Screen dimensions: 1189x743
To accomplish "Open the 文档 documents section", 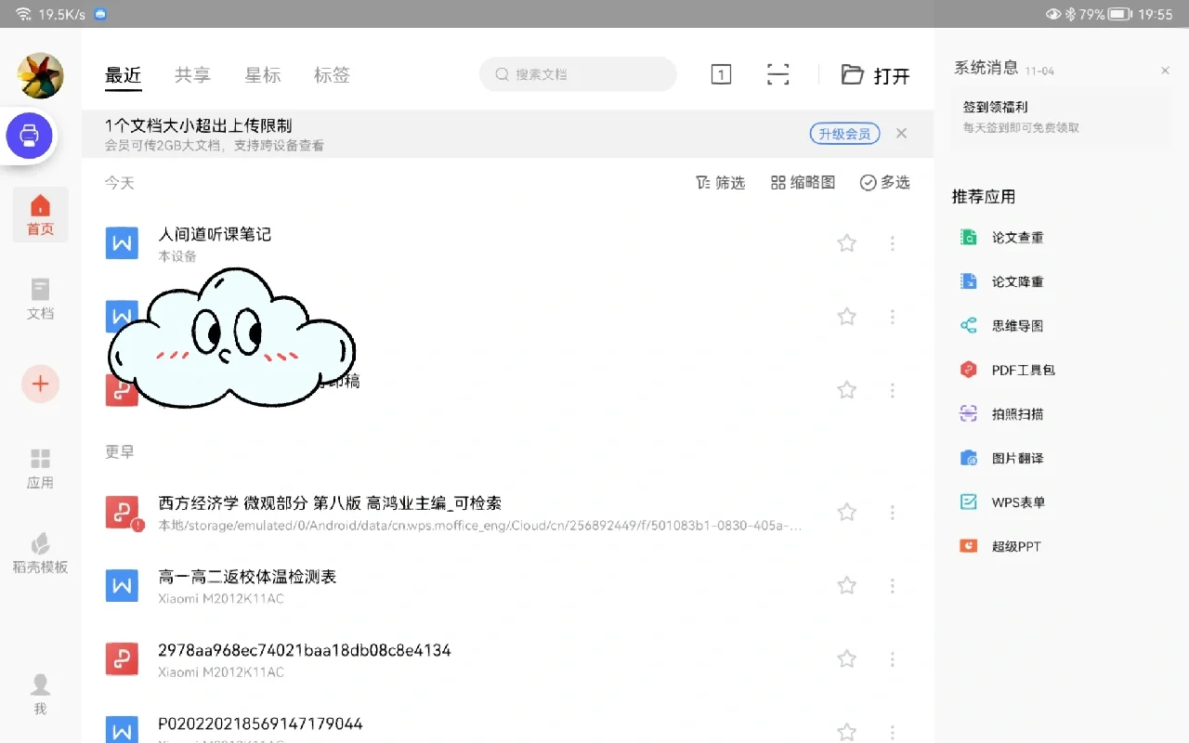I will click(x=40, y=299).
